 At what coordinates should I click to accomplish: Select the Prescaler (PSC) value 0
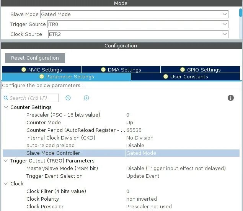point(128,115)
